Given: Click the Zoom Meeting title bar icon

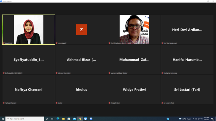Looking at the screenshot, I should (x=1, y=1).
